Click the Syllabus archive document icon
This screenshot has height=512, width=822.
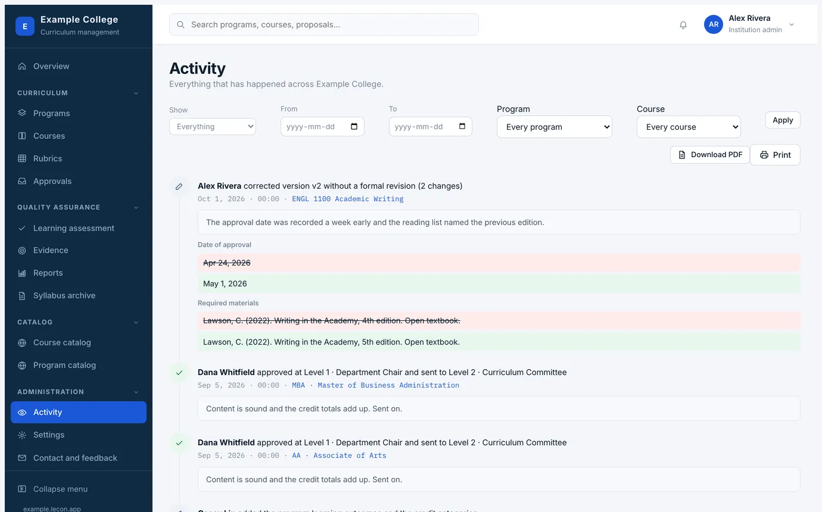[22, 296]
